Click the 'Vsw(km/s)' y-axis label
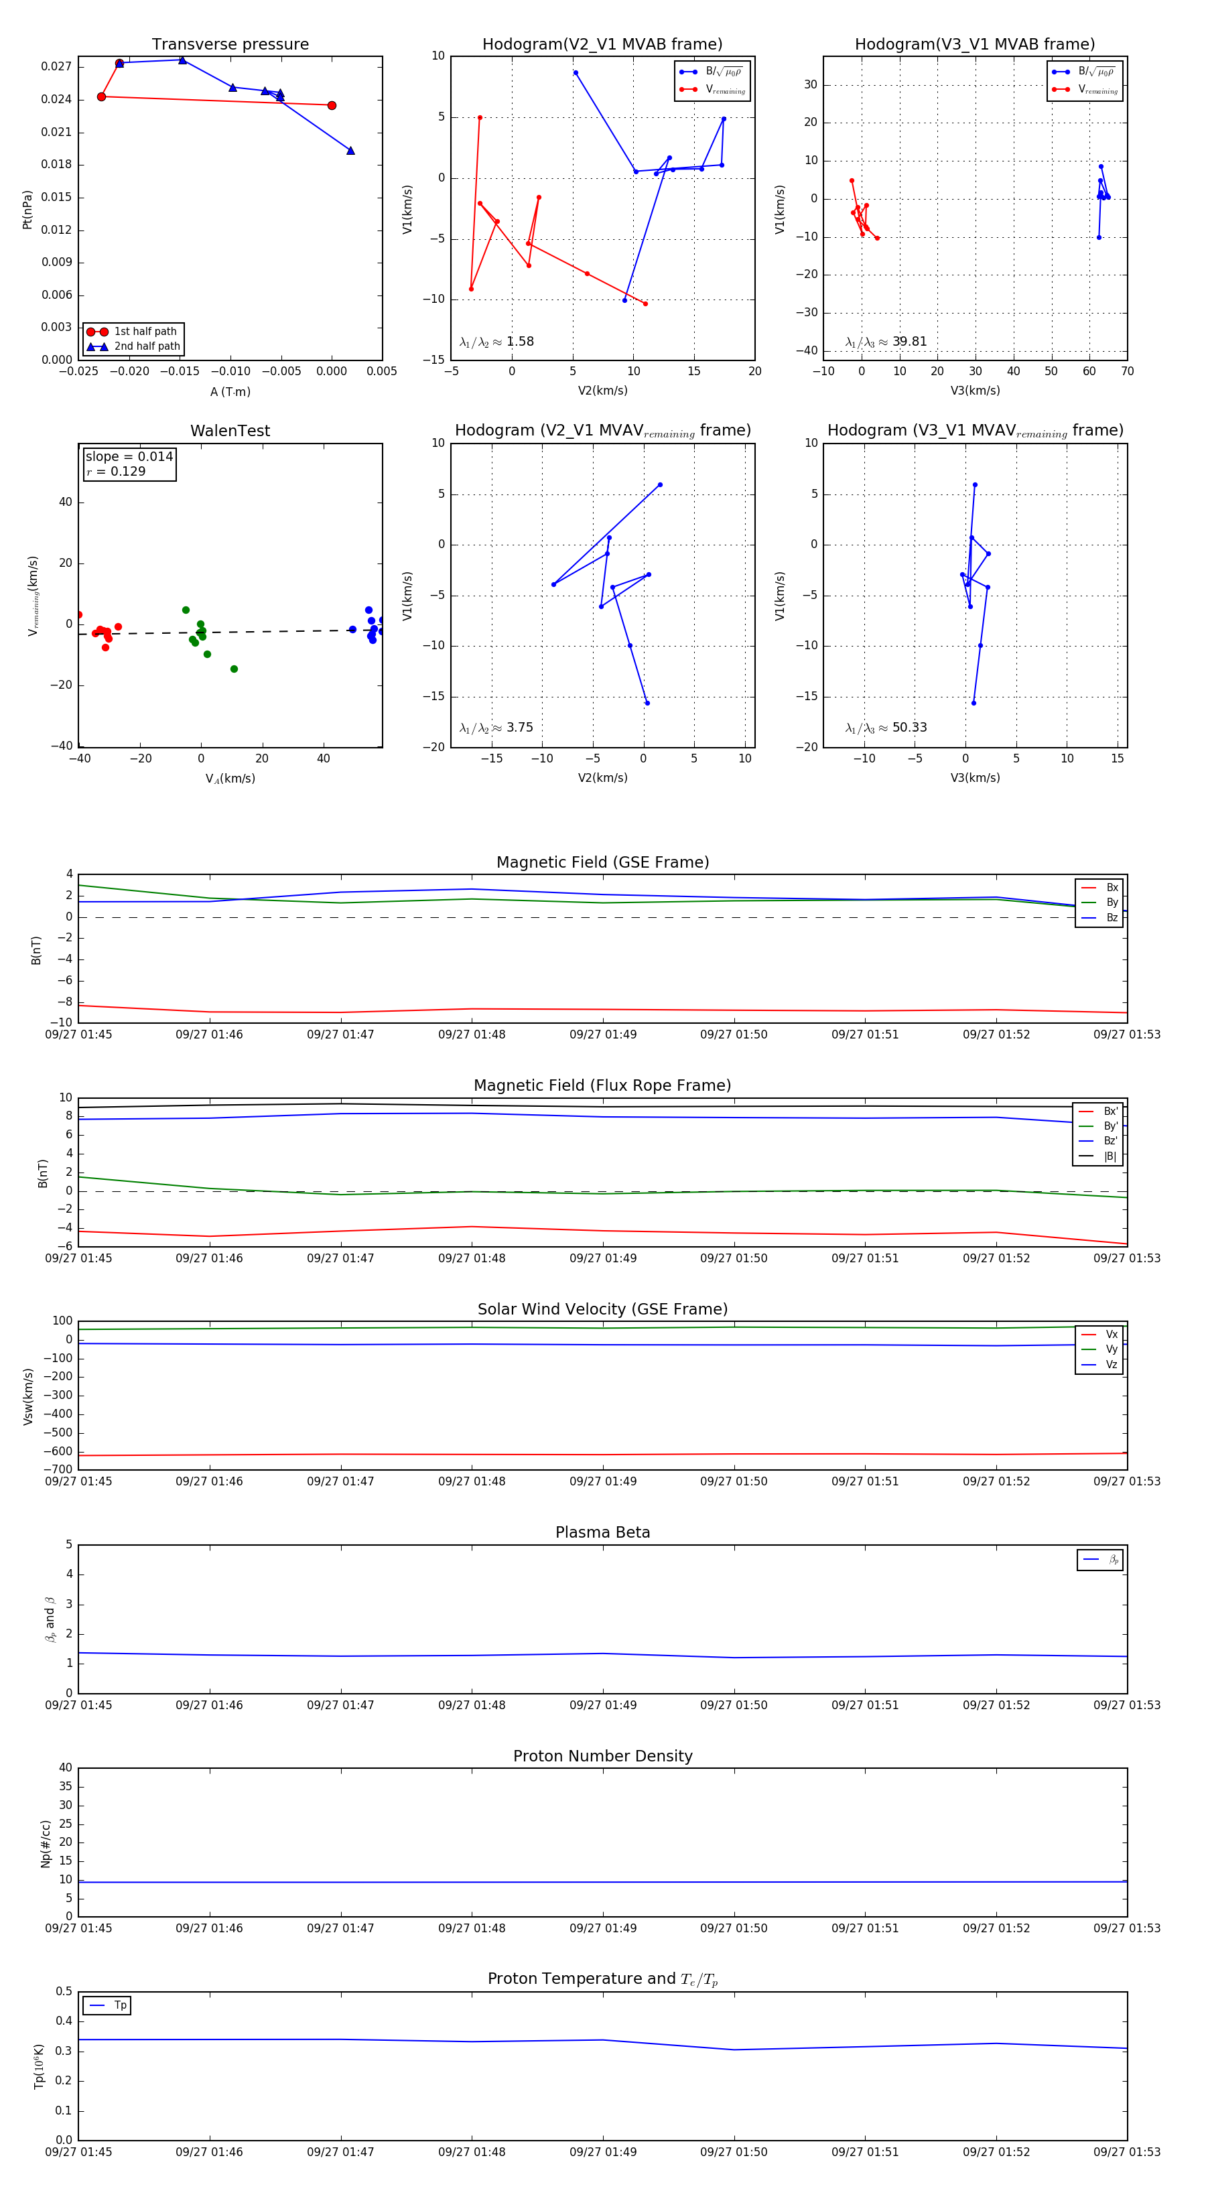Screen dimensions: 1206x2211 (28, 1396)
